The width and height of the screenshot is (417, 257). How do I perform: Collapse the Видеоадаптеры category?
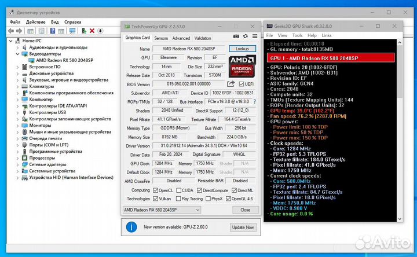coord(17,54)
